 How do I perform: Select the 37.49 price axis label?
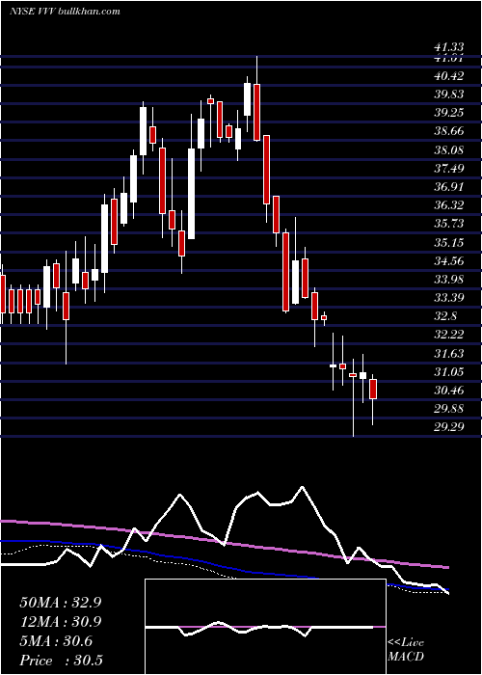tap(449, 169)
